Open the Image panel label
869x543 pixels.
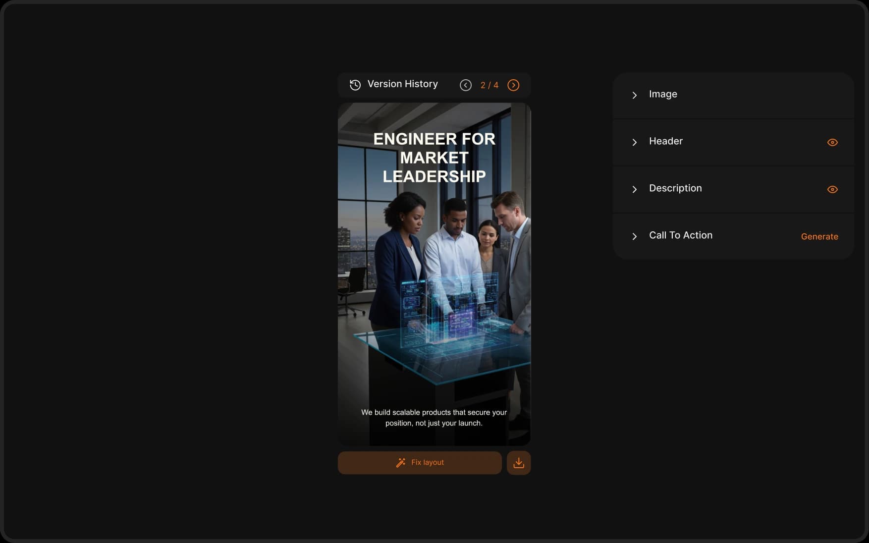pyautogui.click(x=663, y=94)
